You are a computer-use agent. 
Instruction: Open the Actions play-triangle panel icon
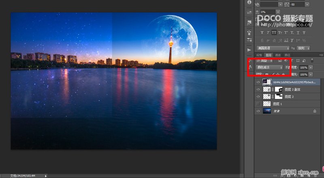click(249, 50)
